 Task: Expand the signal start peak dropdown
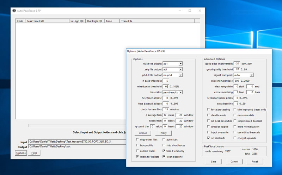click(x=251, y=75)
